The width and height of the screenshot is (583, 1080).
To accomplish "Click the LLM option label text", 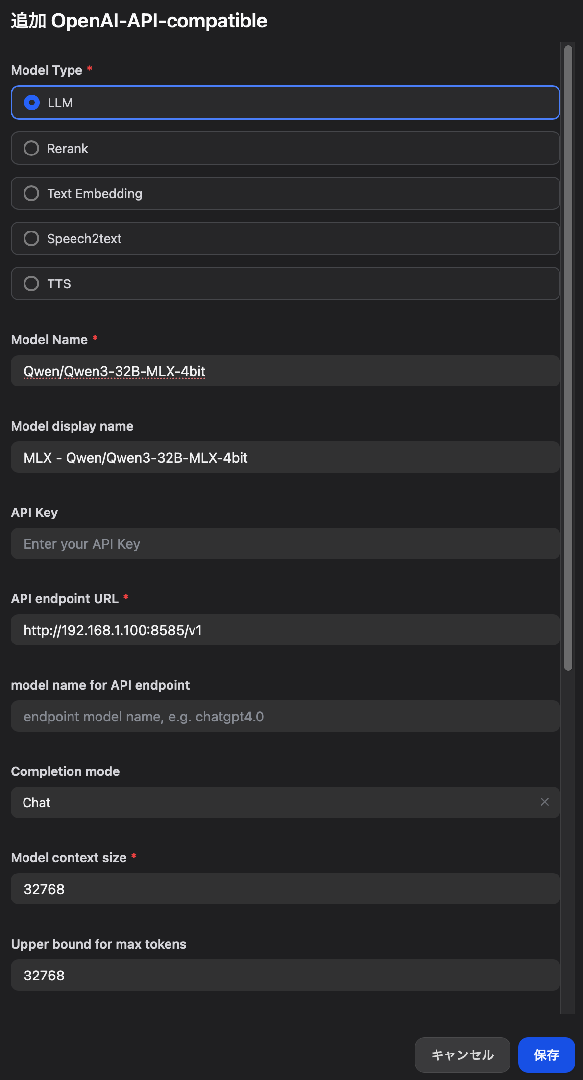I will (x=60, y=103).
